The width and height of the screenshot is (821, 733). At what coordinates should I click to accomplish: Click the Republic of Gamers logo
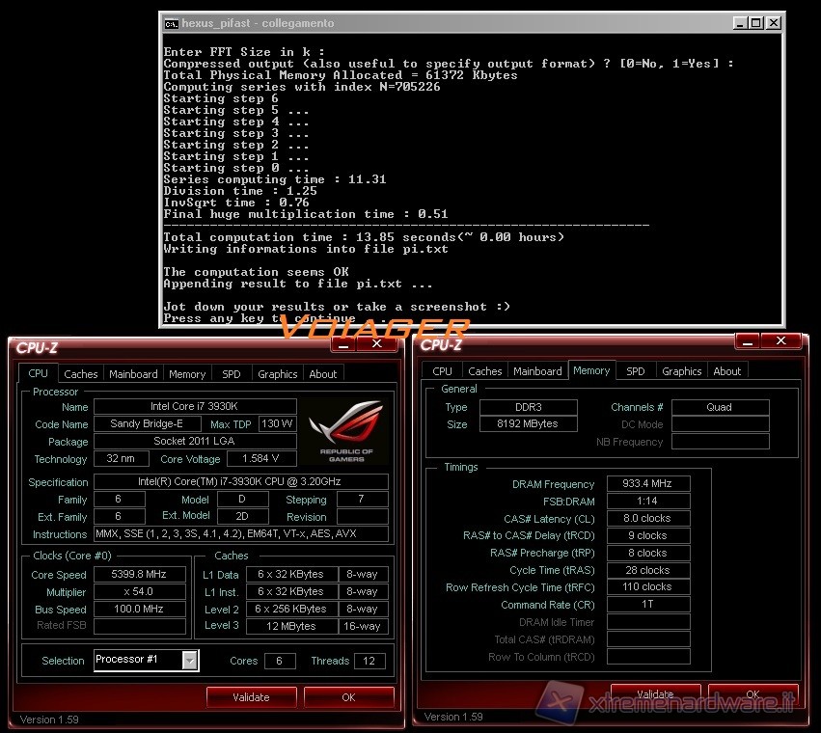(x=343, y=430)
